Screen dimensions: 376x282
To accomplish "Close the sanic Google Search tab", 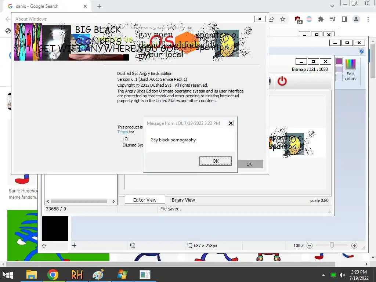I will point(85,6).
